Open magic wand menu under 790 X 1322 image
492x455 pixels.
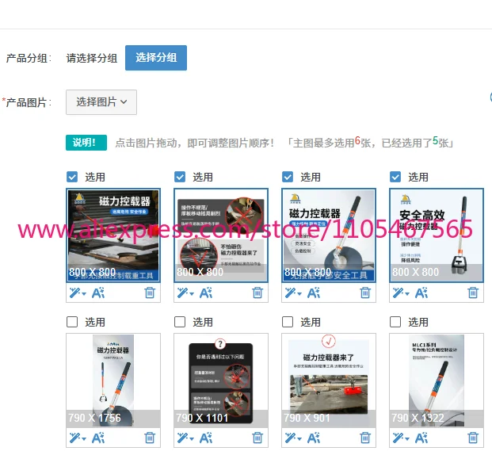tap(401, 438)
